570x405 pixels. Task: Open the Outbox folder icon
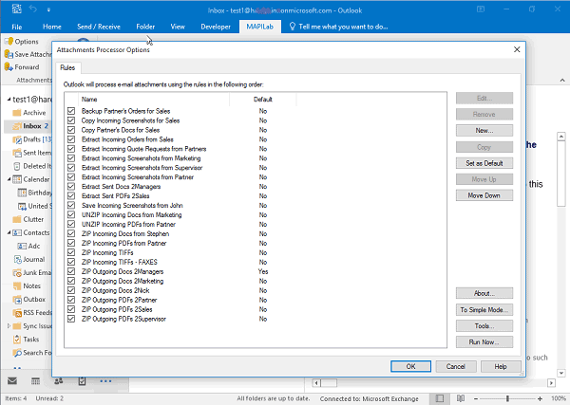17,300
